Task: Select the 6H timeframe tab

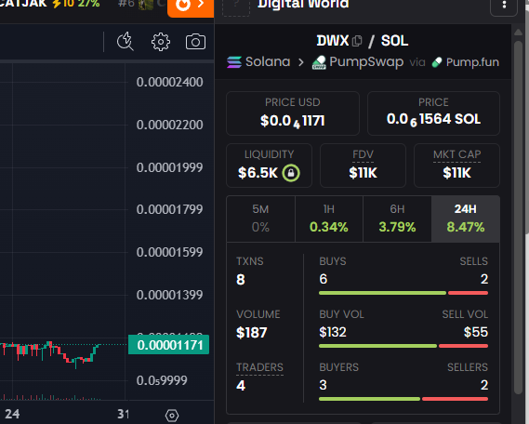Action: (397, 219)
